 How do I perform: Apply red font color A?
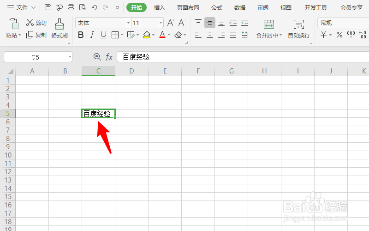pyautogui.click(x=162, y=35)
